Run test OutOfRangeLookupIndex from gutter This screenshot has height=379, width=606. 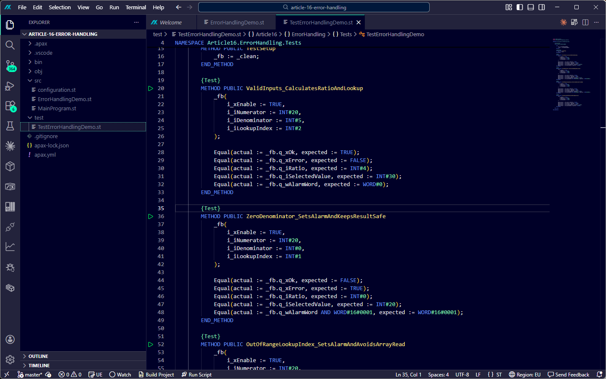tap(151, 344)
